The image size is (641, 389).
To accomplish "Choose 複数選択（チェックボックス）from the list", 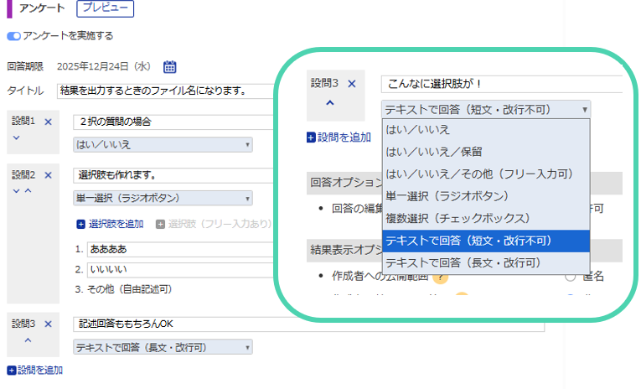I will [458, 218].
